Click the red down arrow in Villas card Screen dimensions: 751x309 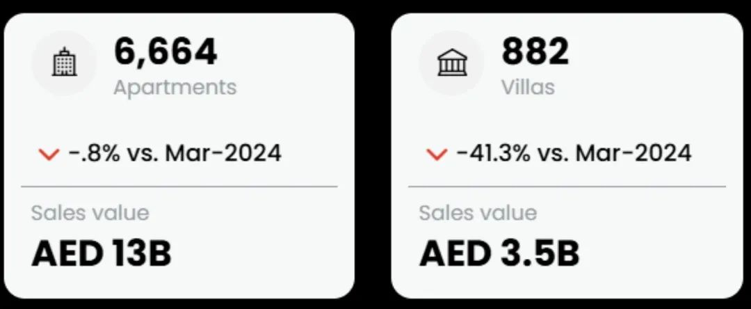pyautogui.click(x=436, y=154)
